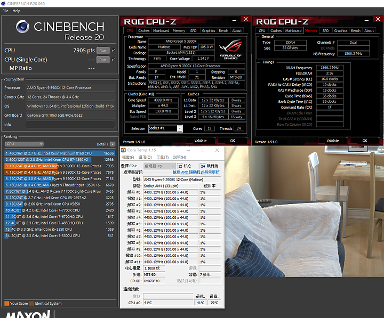
Task: Select ranking row Core i7-7700K
Action: (60, 210)
